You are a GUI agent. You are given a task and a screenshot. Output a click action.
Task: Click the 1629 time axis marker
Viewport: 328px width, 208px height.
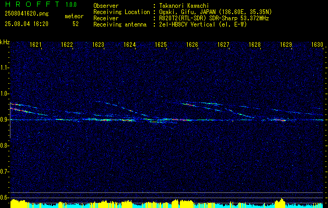point(286,45)
